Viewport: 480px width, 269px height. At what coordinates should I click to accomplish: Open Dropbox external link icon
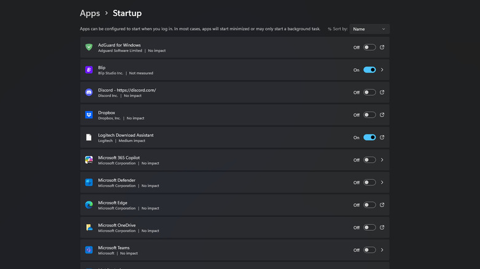(382, 115)
